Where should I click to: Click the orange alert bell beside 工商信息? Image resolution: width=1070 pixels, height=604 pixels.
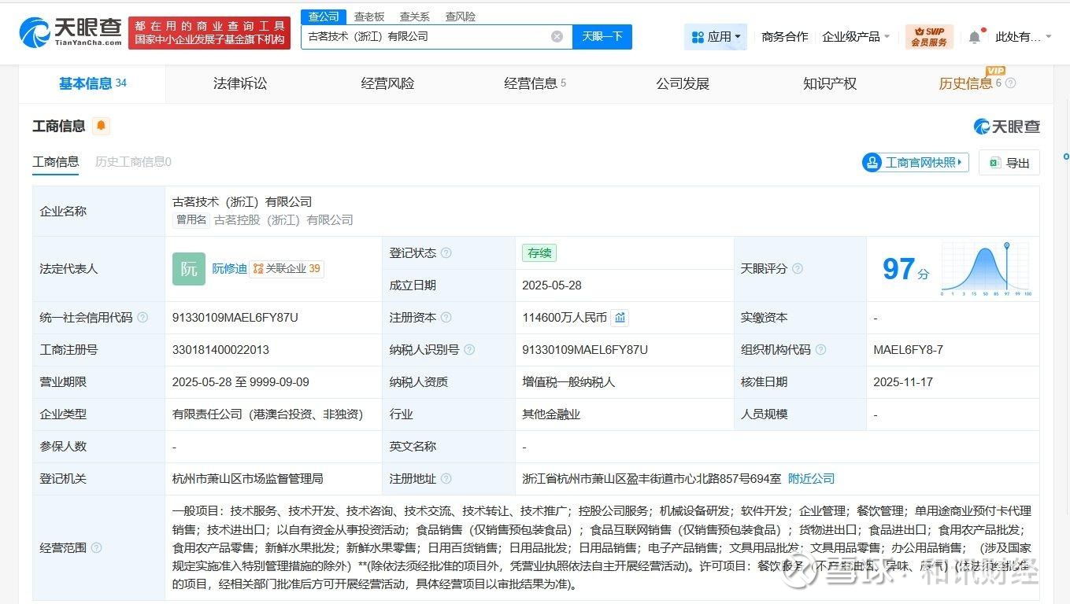point(101,126)
